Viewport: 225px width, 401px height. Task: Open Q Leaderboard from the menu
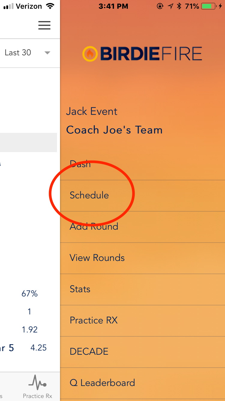[x=102, y=383]
